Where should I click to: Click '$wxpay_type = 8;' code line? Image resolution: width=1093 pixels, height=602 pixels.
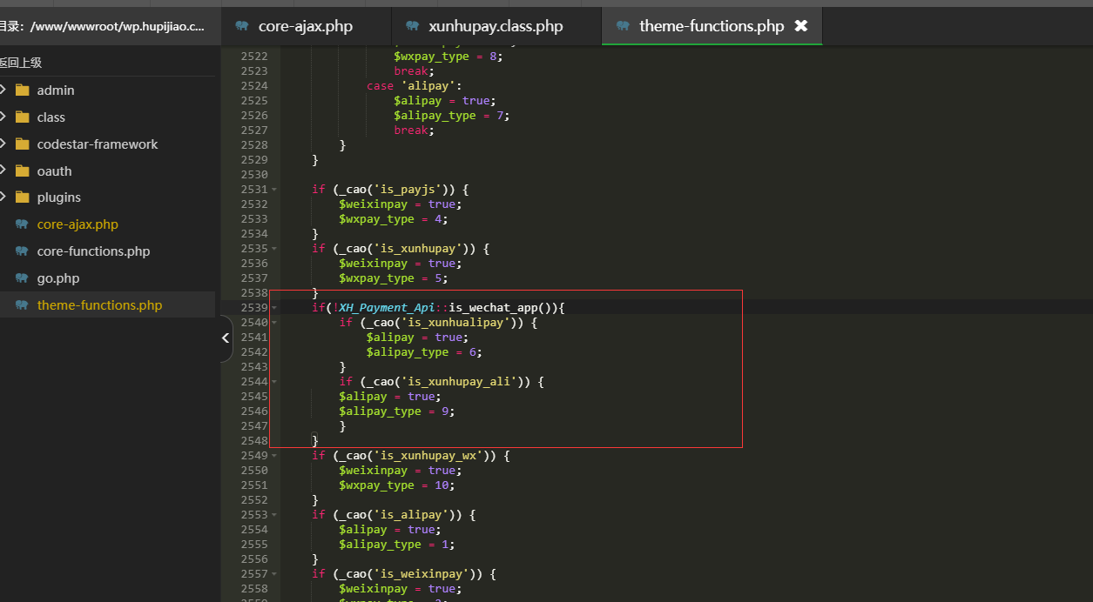tap(448, 56)
